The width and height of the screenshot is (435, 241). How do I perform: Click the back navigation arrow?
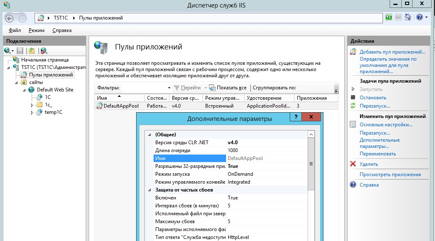pos(10,18)
